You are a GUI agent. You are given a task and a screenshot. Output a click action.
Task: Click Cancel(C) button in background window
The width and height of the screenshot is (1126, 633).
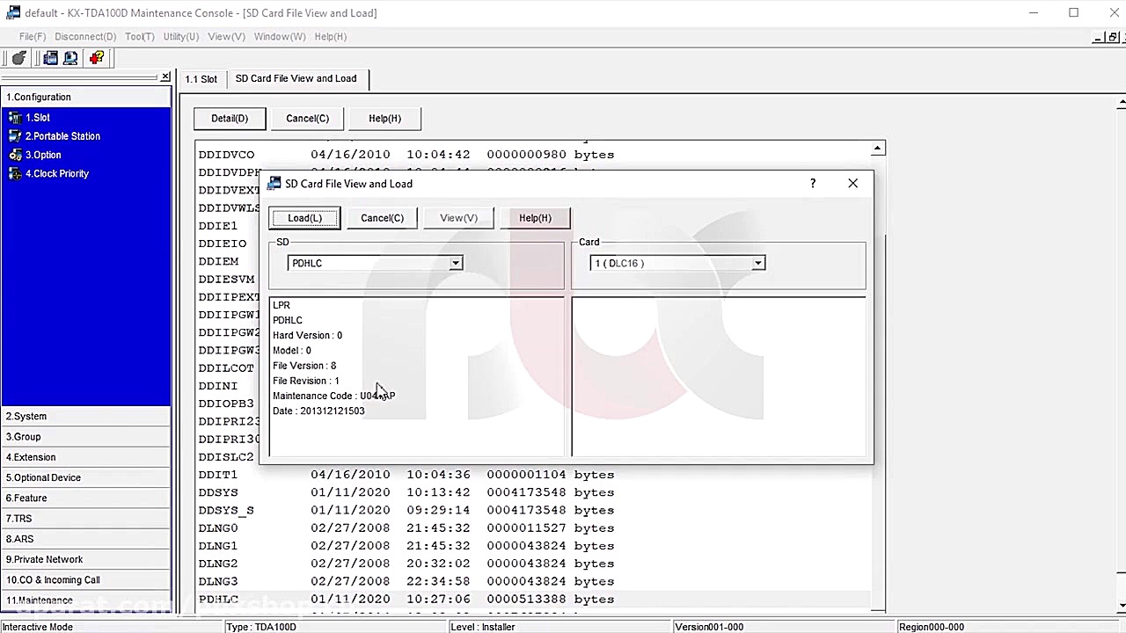coord(307,118)
